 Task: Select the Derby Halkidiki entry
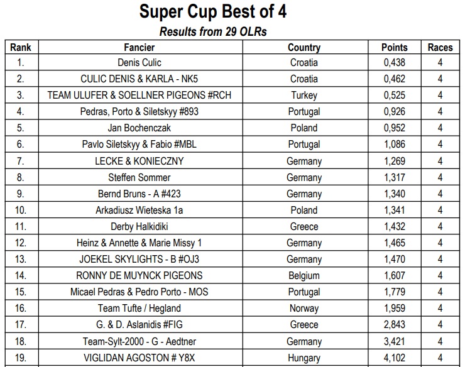coord(139,226)
